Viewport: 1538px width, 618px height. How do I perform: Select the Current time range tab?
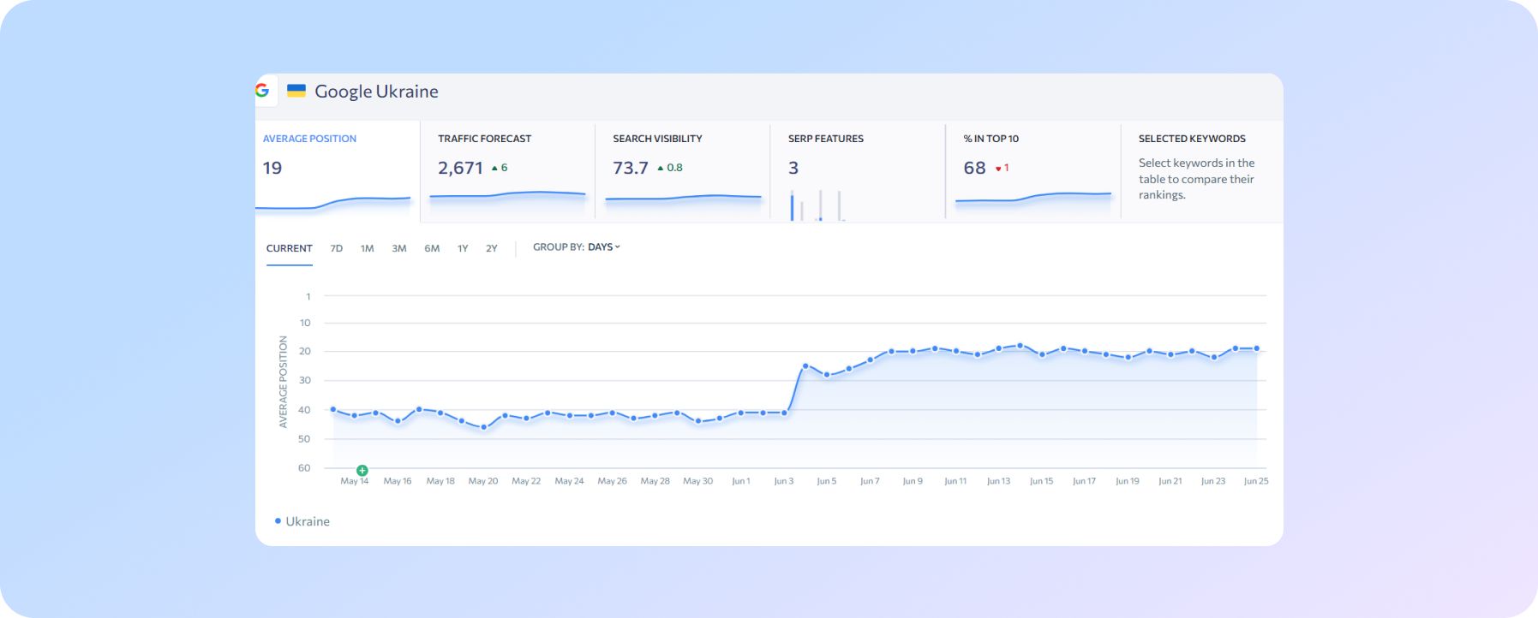pyautogui.click(x=289, y=248)
